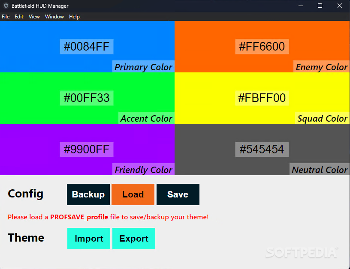This screenshot has width=350, height=269.
Task: Click the Config heading
Action: click(25, 194)
